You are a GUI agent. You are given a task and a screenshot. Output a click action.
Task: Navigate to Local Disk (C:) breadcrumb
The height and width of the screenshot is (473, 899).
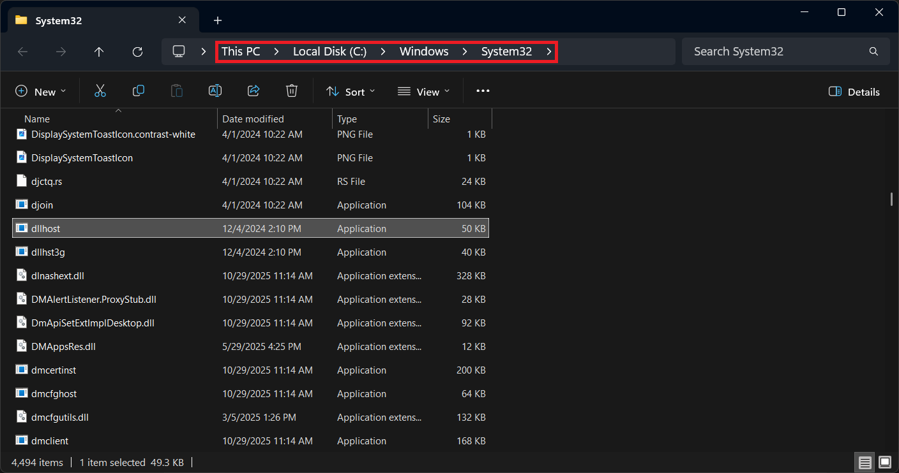tap(329, 52)
